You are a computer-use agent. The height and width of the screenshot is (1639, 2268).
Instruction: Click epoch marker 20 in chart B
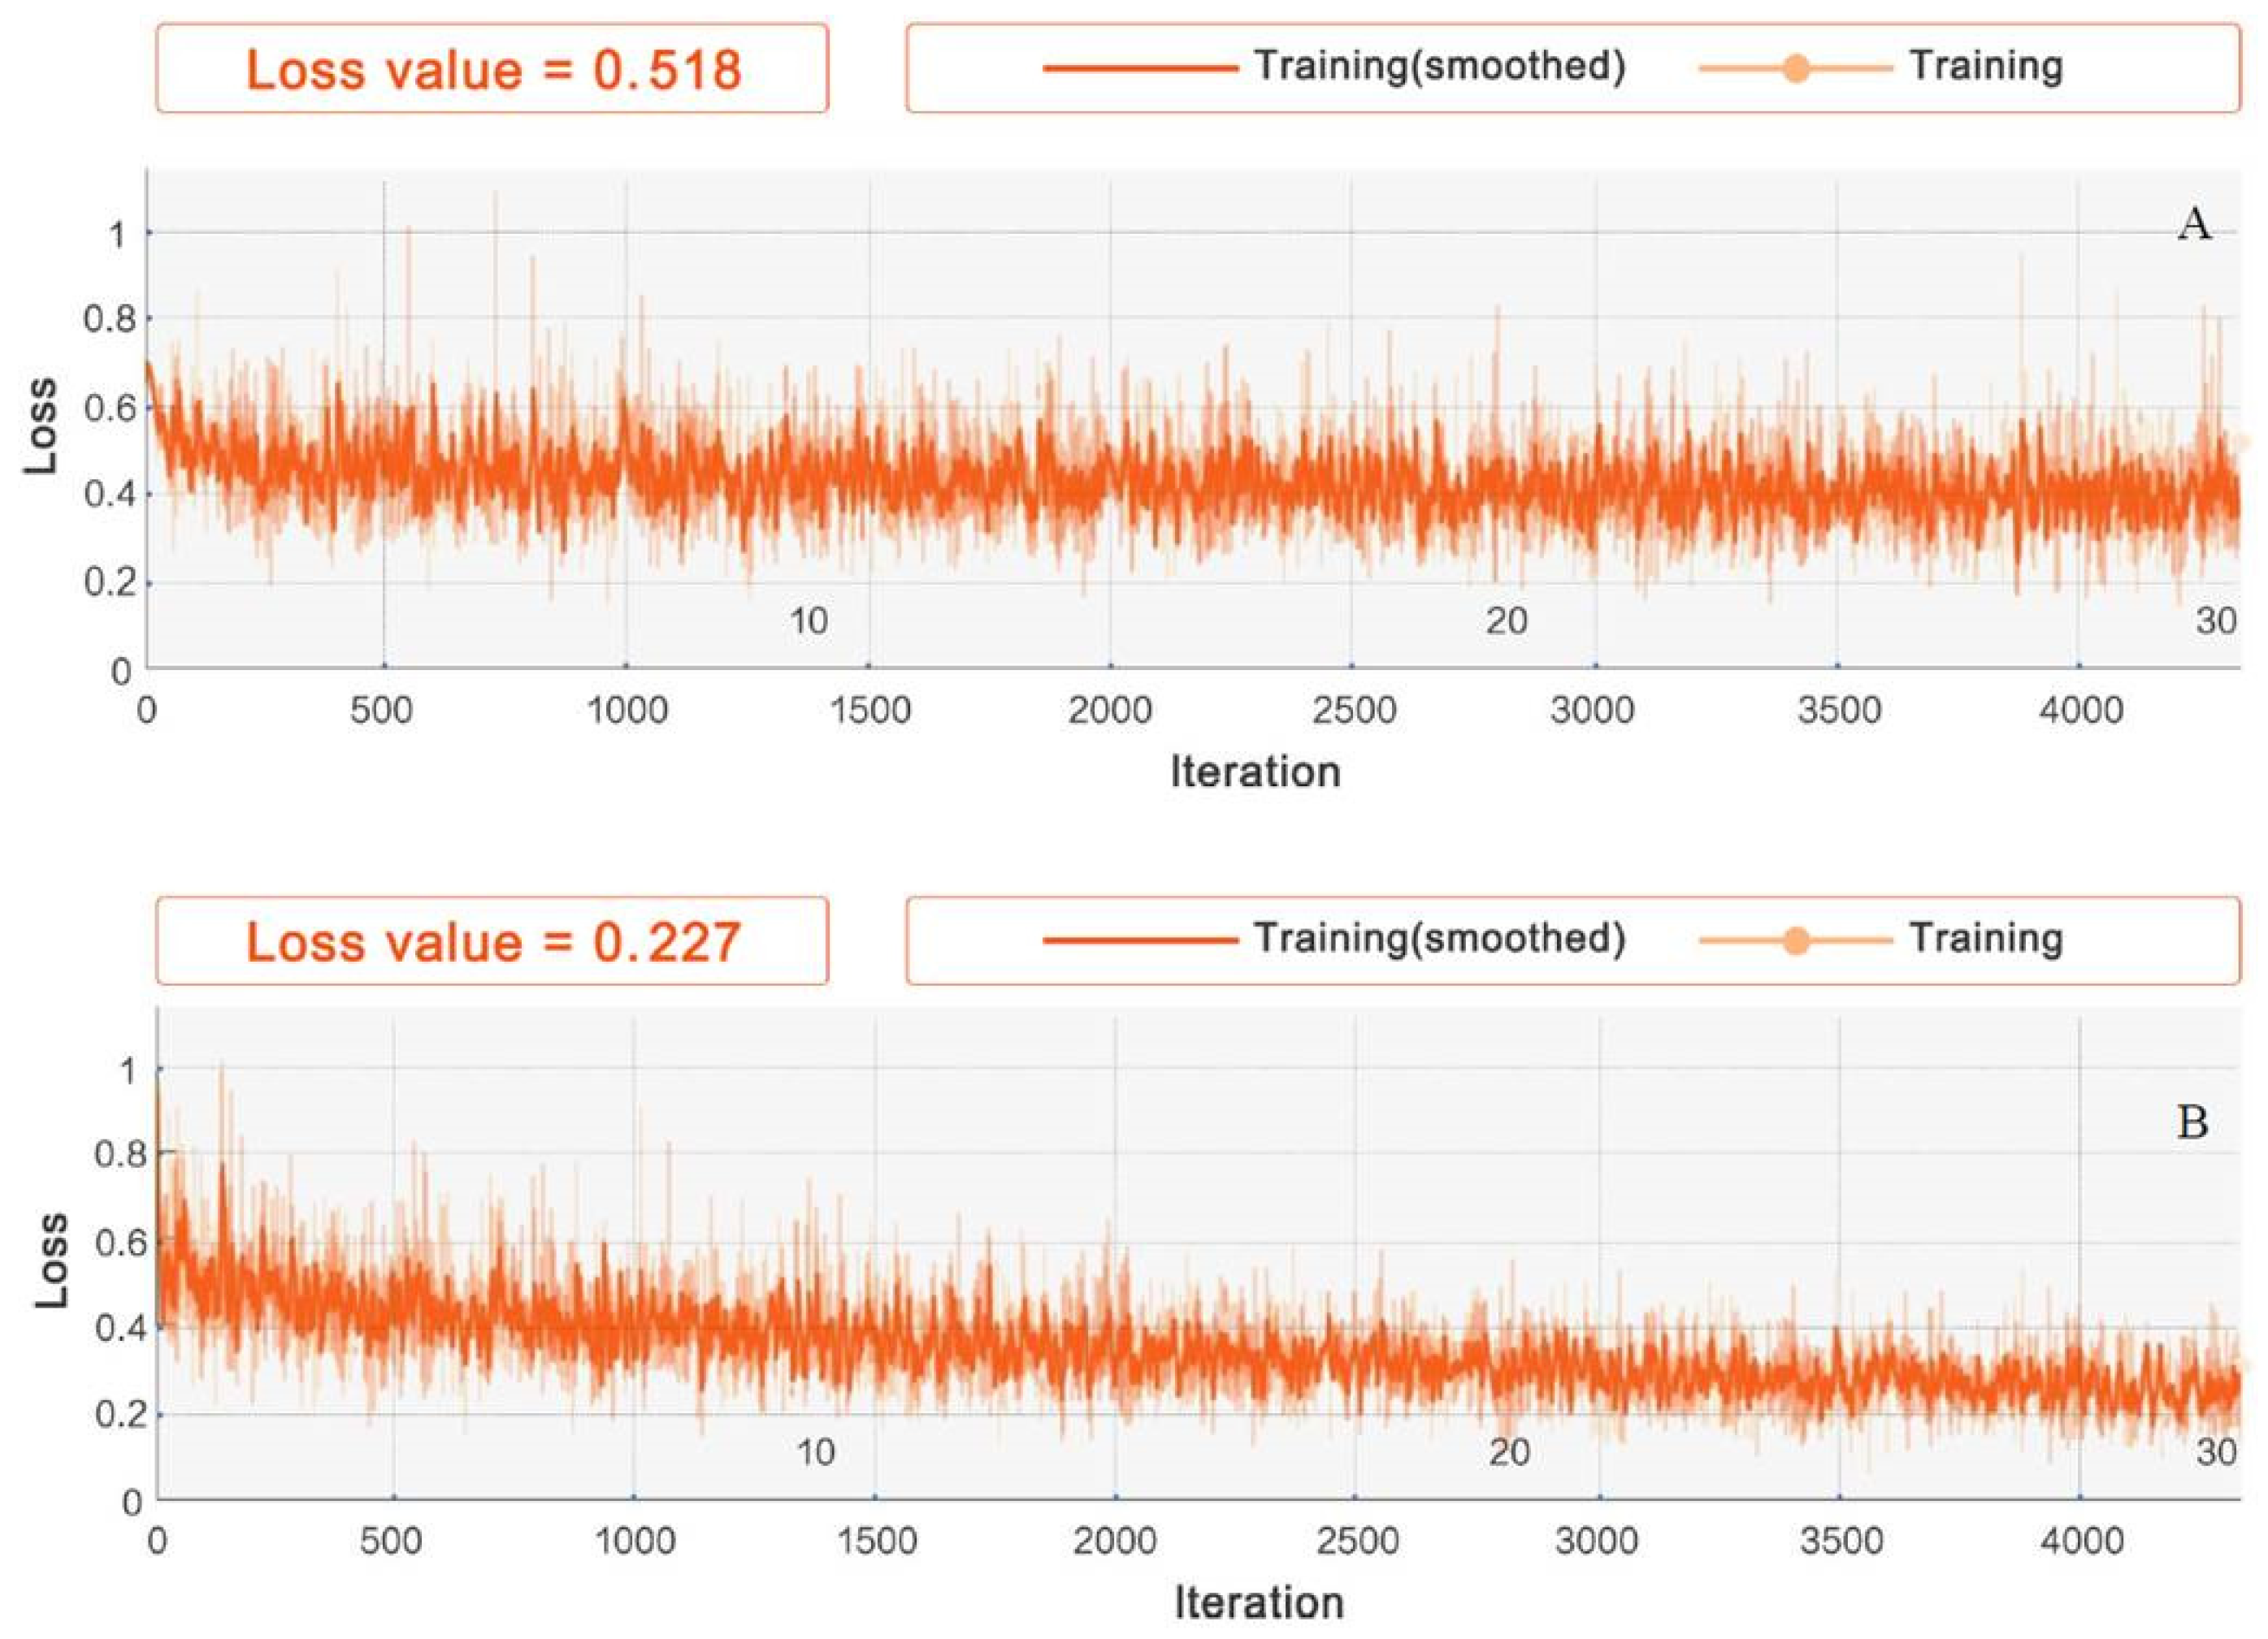[x=1509, y=1452]
